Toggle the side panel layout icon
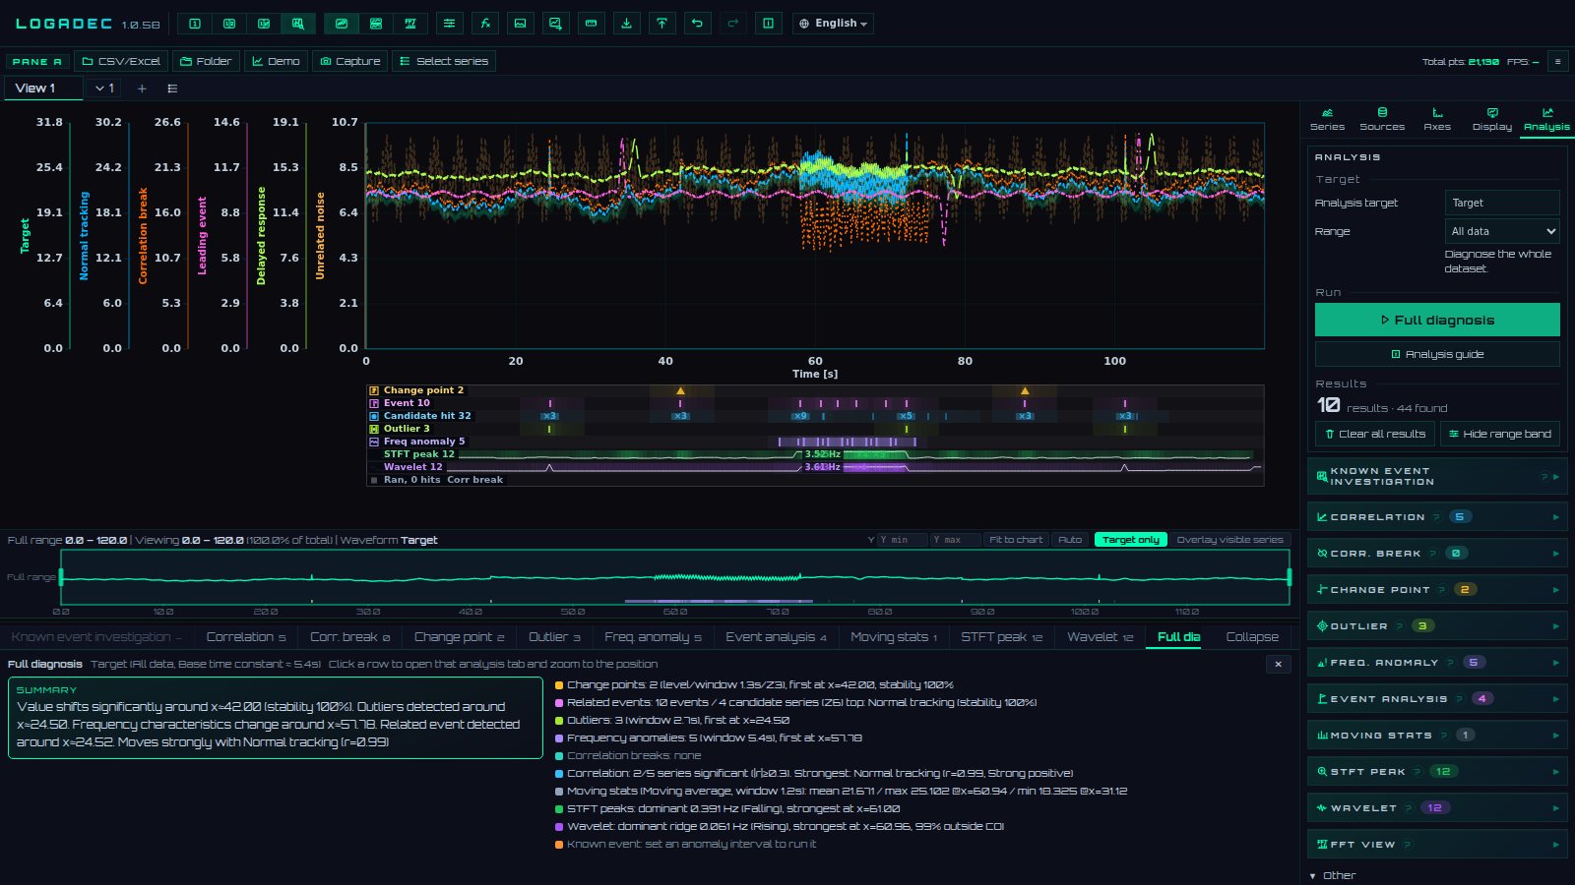 [x=768, y=24]
